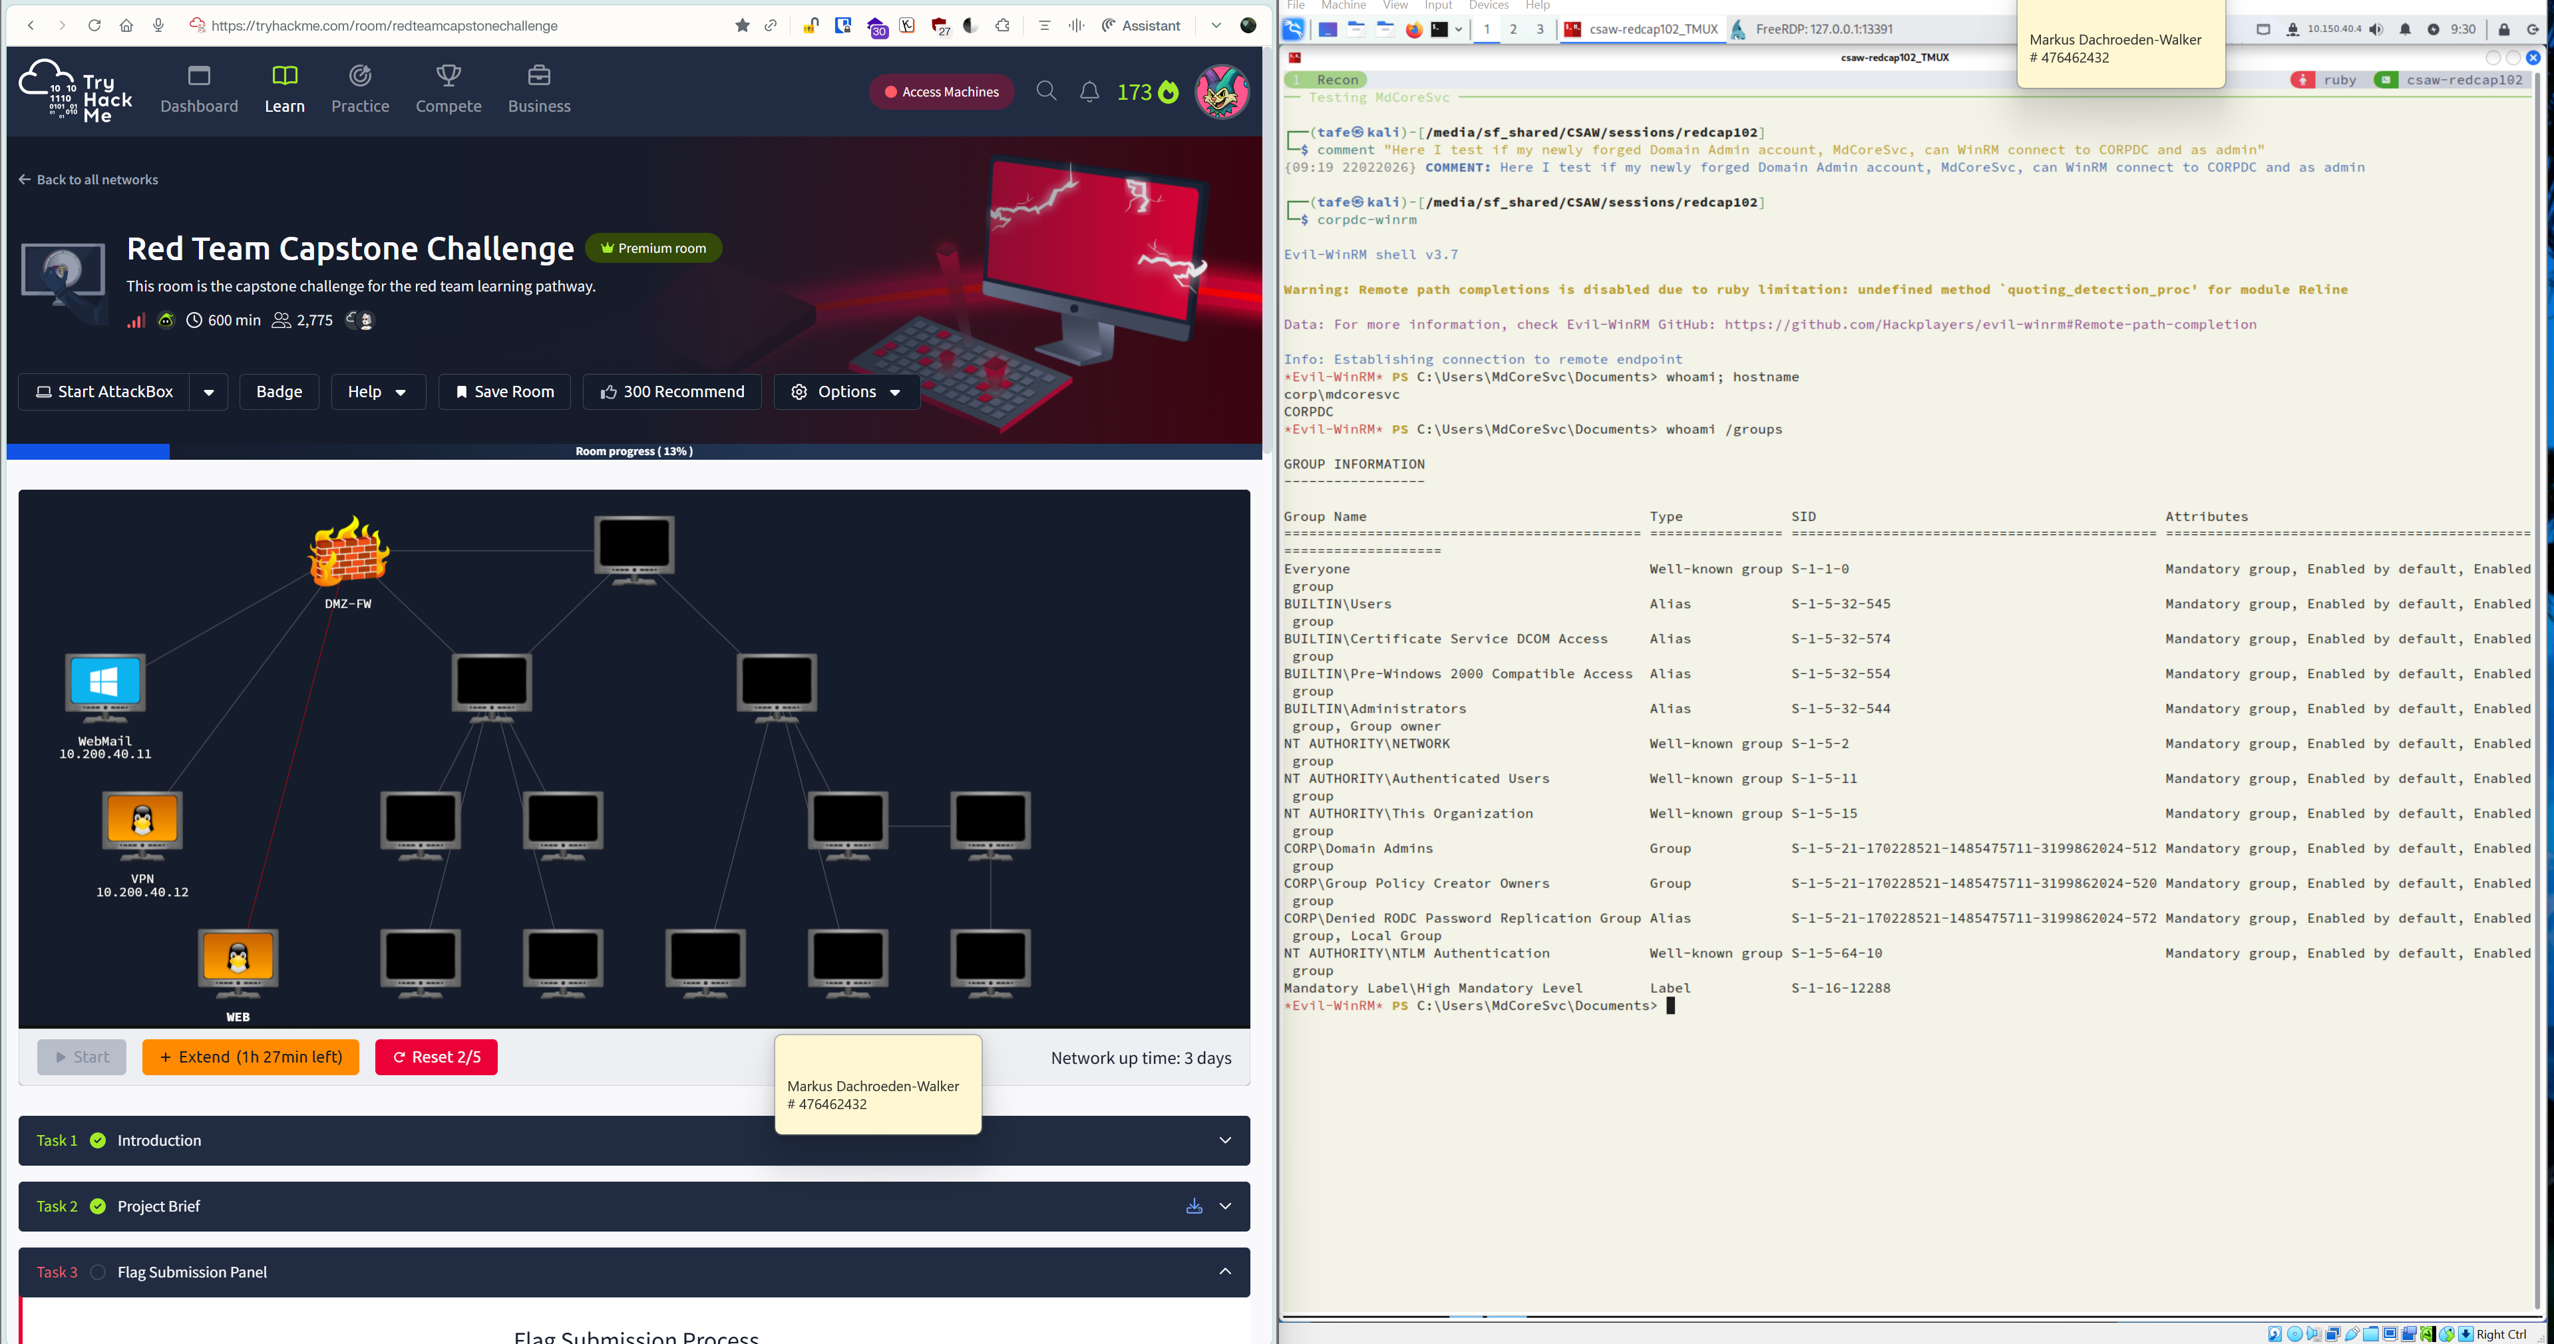2554x1344 pixels.
Task: Toggle Task 1 Introduction green checkmark
Action: tap(98, 1141)
